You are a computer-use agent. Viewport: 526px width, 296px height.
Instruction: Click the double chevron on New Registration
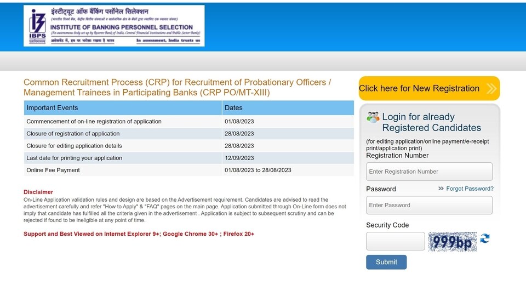[x=491, y=89]
